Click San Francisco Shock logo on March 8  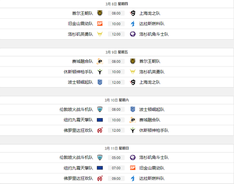(x=100, y=24)
